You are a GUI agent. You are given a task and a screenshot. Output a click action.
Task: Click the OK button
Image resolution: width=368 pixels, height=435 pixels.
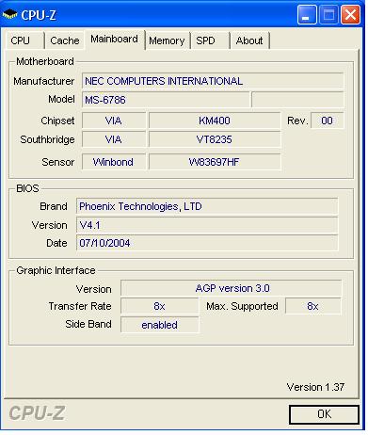point(324,414)
